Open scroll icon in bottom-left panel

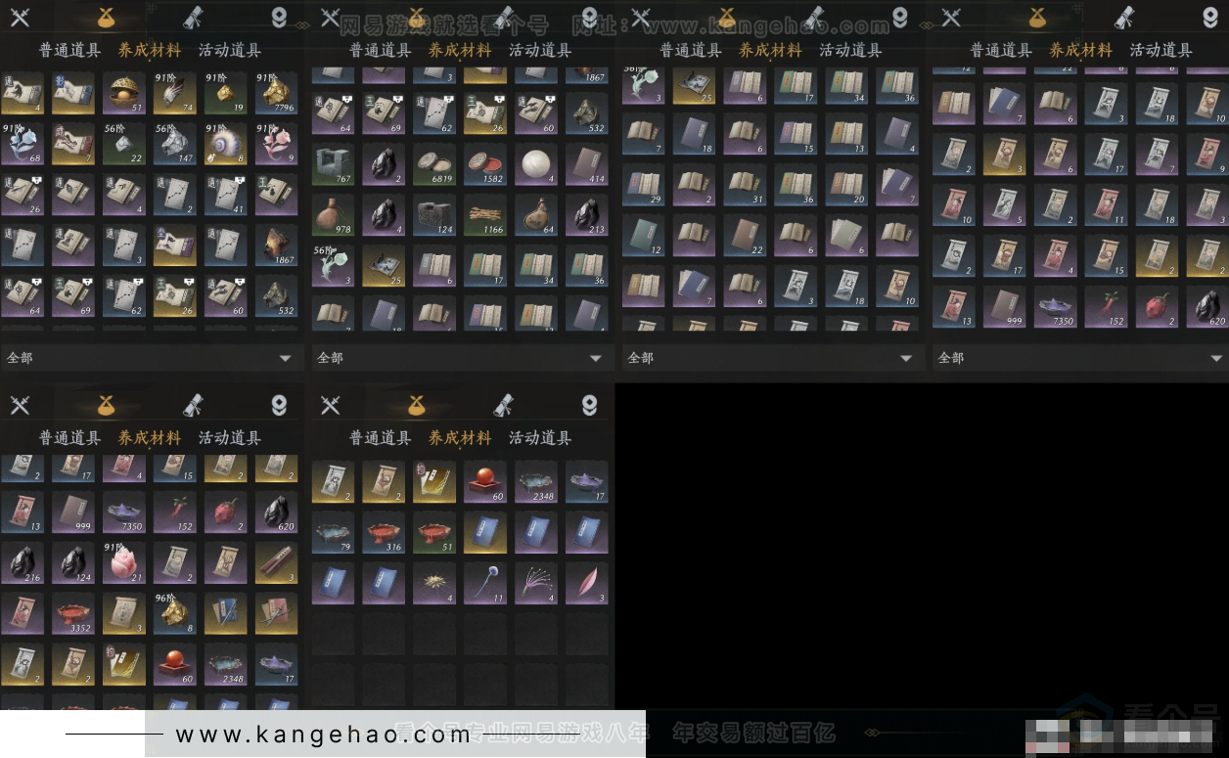pyautogui.click(x=194, y=405)
